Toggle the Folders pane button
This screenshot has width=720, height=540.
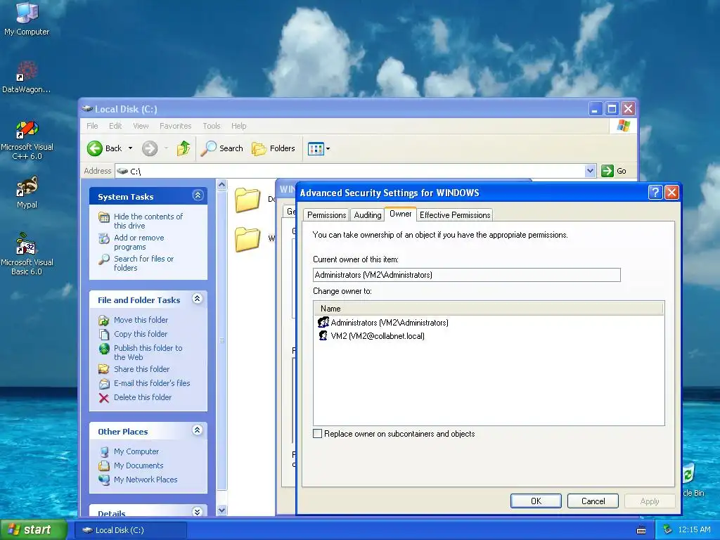coord(274,148)
